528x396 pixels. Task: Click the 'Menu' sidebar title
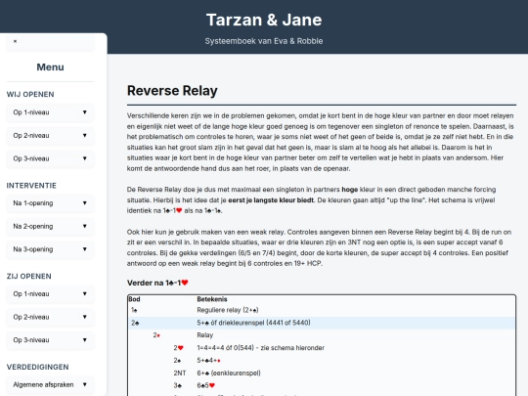tap(50, 67)
